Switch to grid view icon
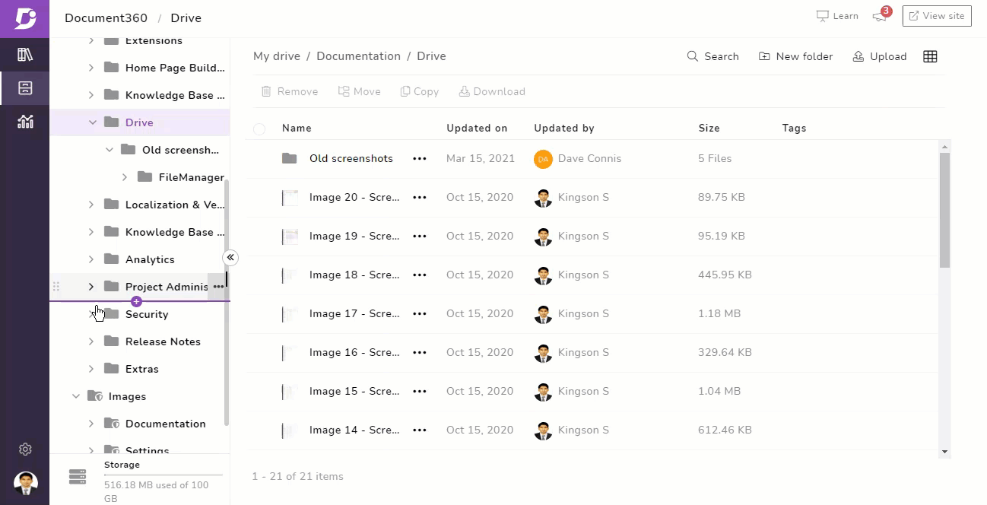This screenshot has height=505, width=987. coord(930,56)
